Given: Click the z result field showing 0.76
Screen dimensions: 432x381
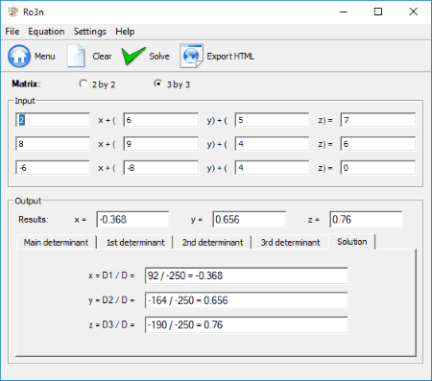Looking at the screenshot, I should tap(366, 220).
